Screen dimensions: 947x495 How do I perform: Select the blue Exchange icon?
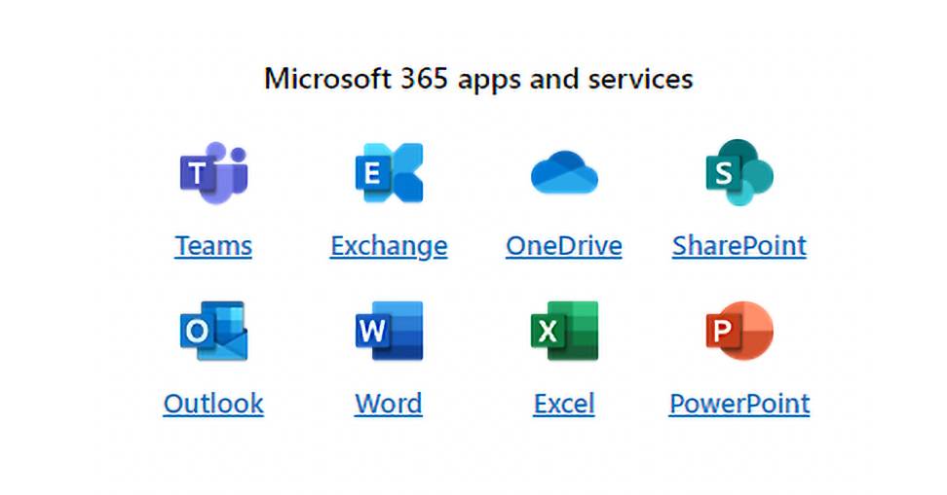tap(389, 173)
